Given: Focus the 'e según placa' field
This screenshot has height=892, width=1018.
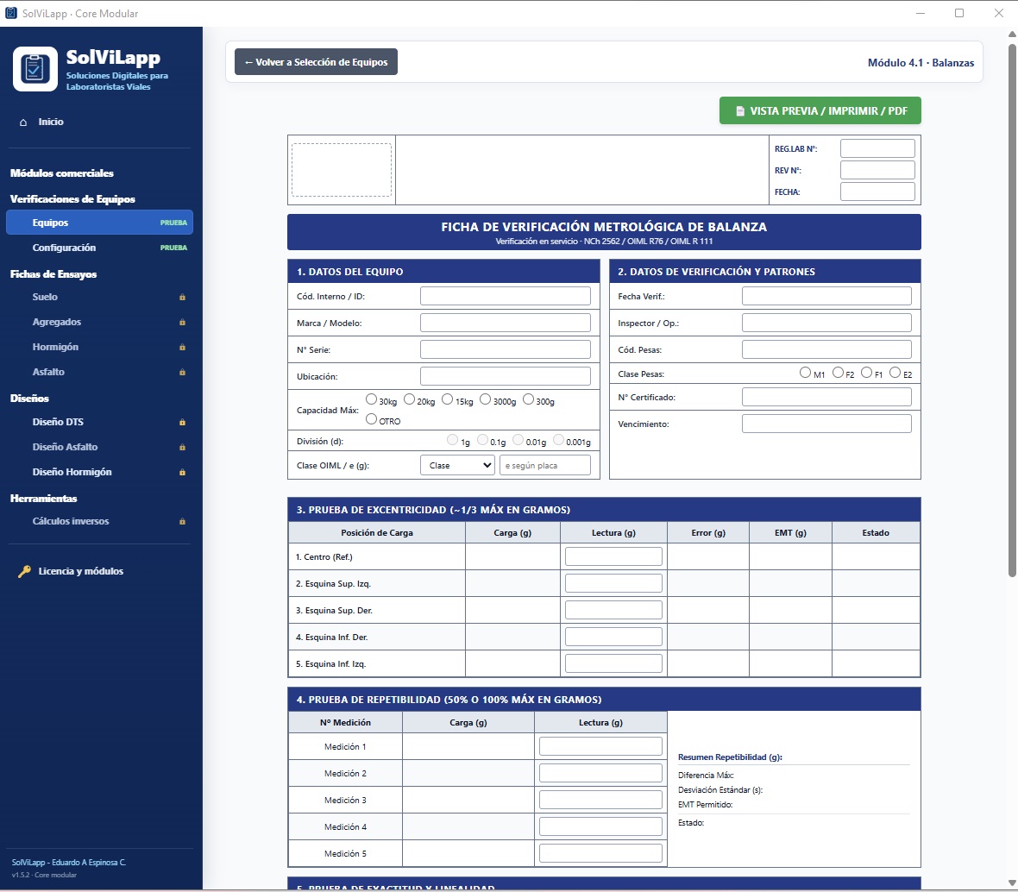Looking at the screenshot, I should (x=545, y=466).
